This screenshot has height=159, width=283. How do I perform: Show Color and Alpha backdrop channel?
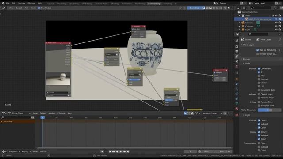point(203,8)
